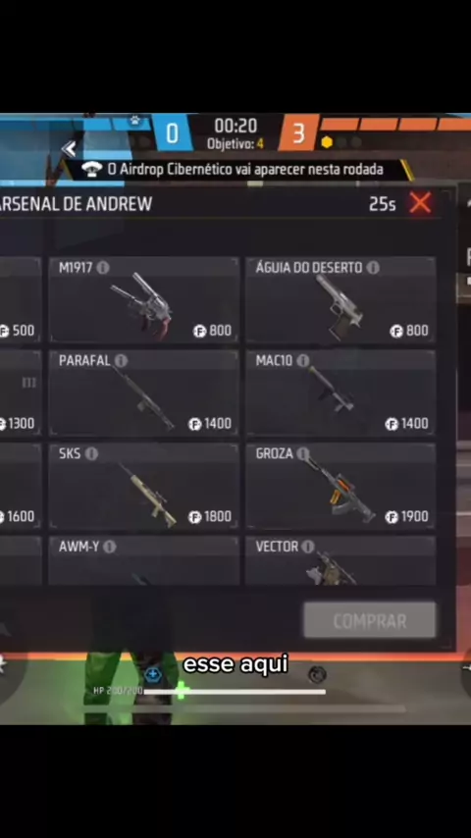Choose the MAC10 weapon card
Screen dimensions: 471x838
tap(340, 393)
